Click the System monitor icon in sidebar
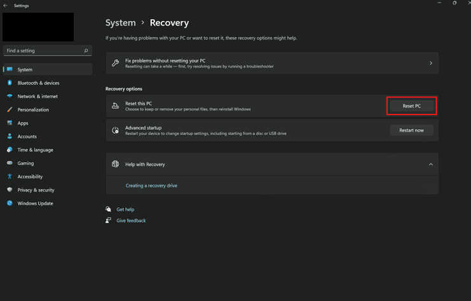 (10, 69)
